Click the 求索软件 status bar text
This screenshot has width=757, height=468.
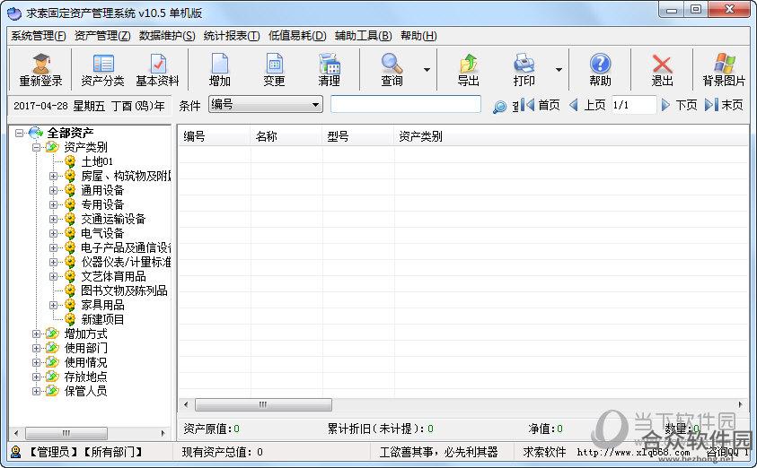[544, 452]
